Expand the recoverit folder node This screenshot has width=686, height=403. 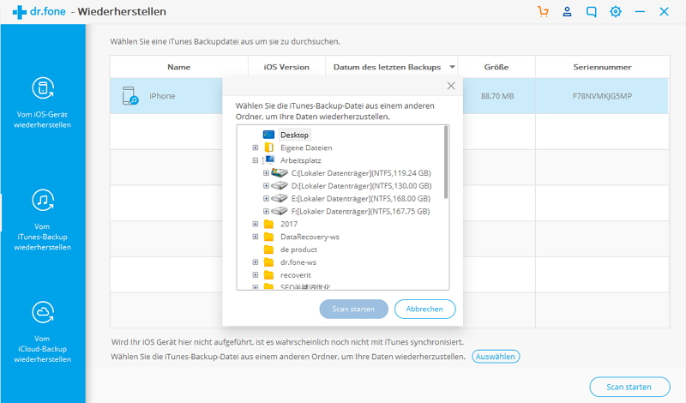pos(256,274)
